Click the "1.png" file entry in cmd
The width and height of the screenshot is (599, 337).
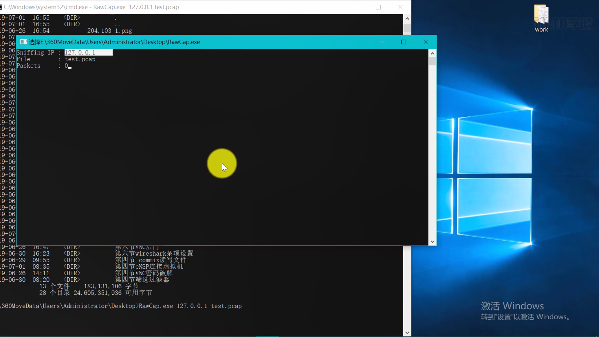pos(124,31)
